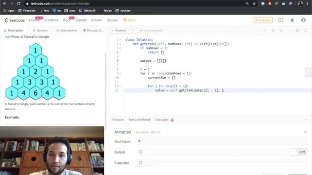312x175 pixels.
Task: Open the Mock menu
Action: point(66,20)
